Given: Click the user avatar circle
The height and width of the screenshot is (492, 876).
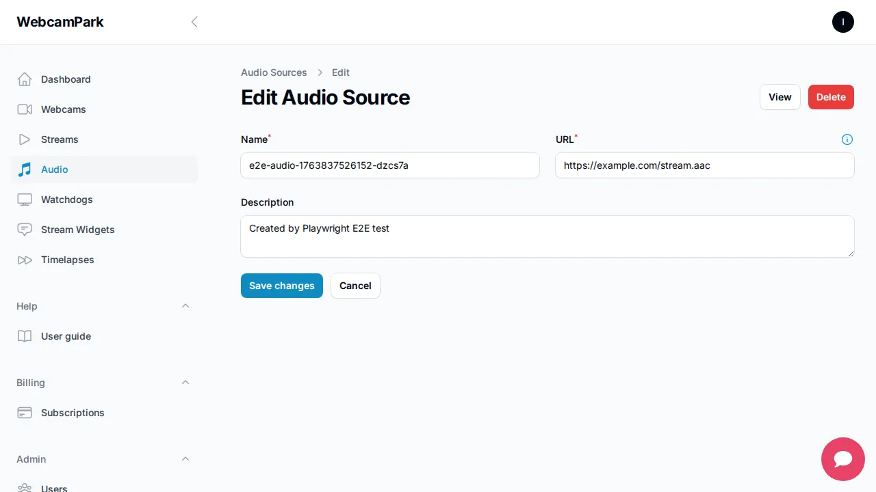Looking at the screenshot, I should 842,22.
